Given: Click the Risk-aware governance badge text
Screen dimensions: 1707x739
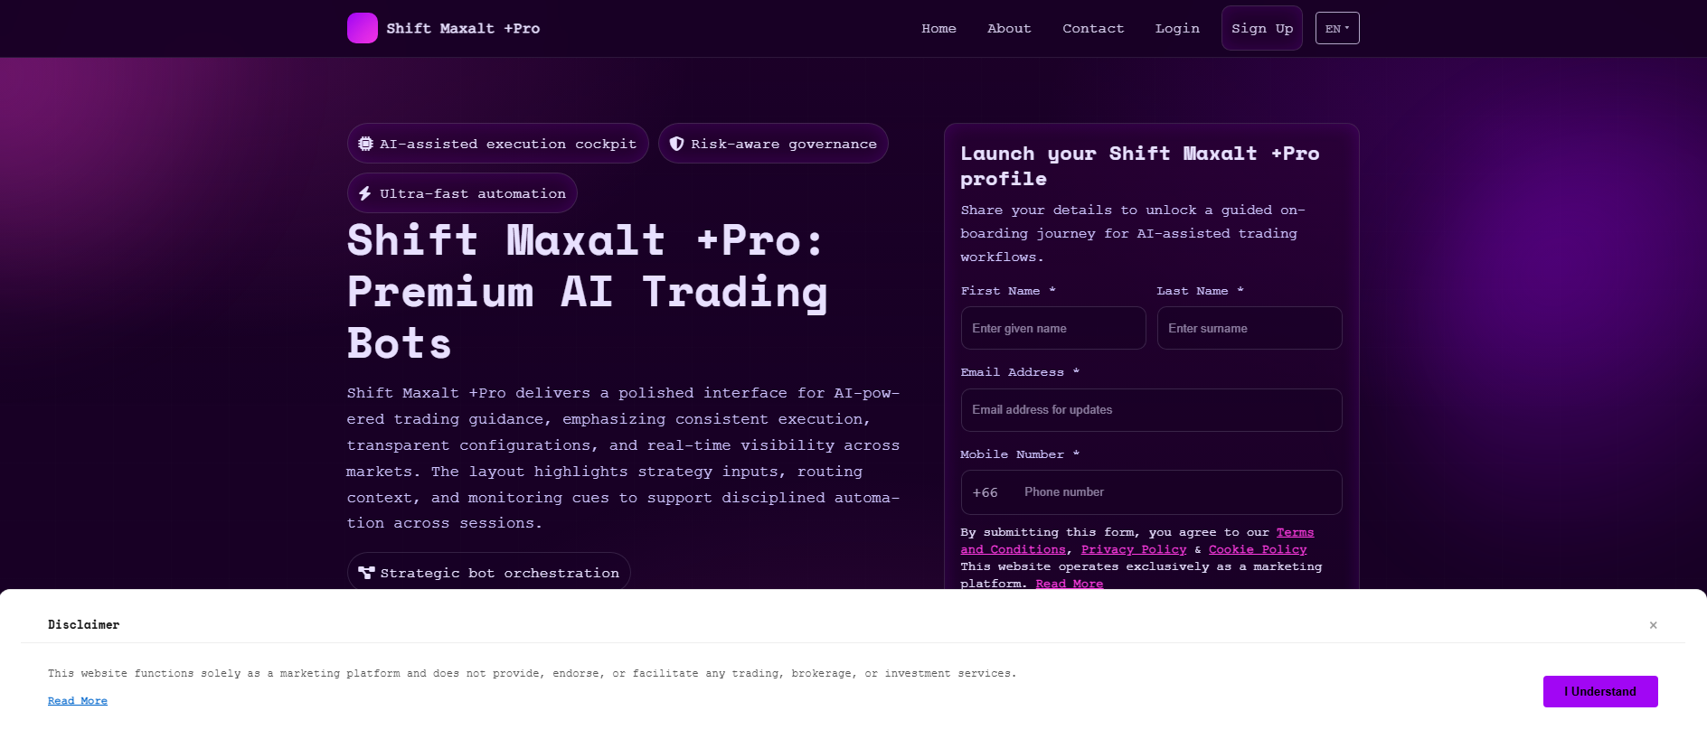Looking at the screenshot, I should (x=784, y=144).
